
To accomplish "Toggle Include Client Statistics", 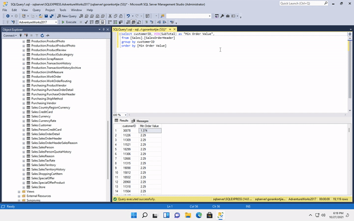I will point(120,22).
